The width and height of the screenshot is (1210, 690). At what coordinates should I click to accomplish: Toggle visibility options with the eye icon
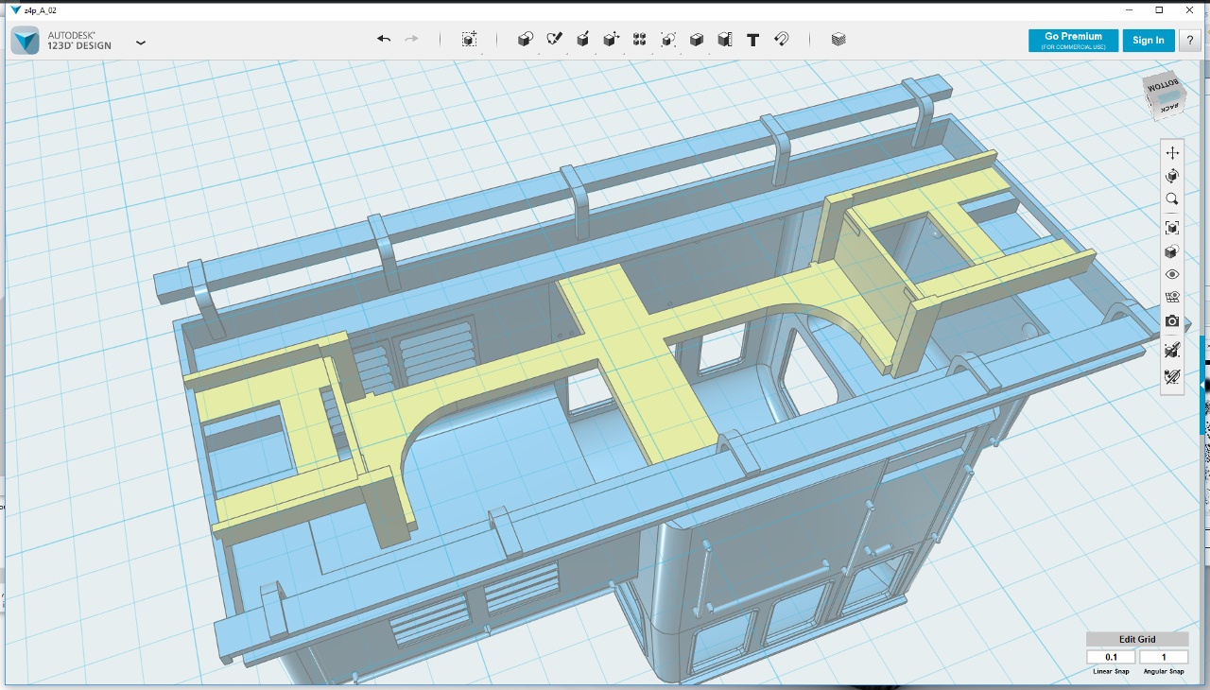pos(1172,274)
